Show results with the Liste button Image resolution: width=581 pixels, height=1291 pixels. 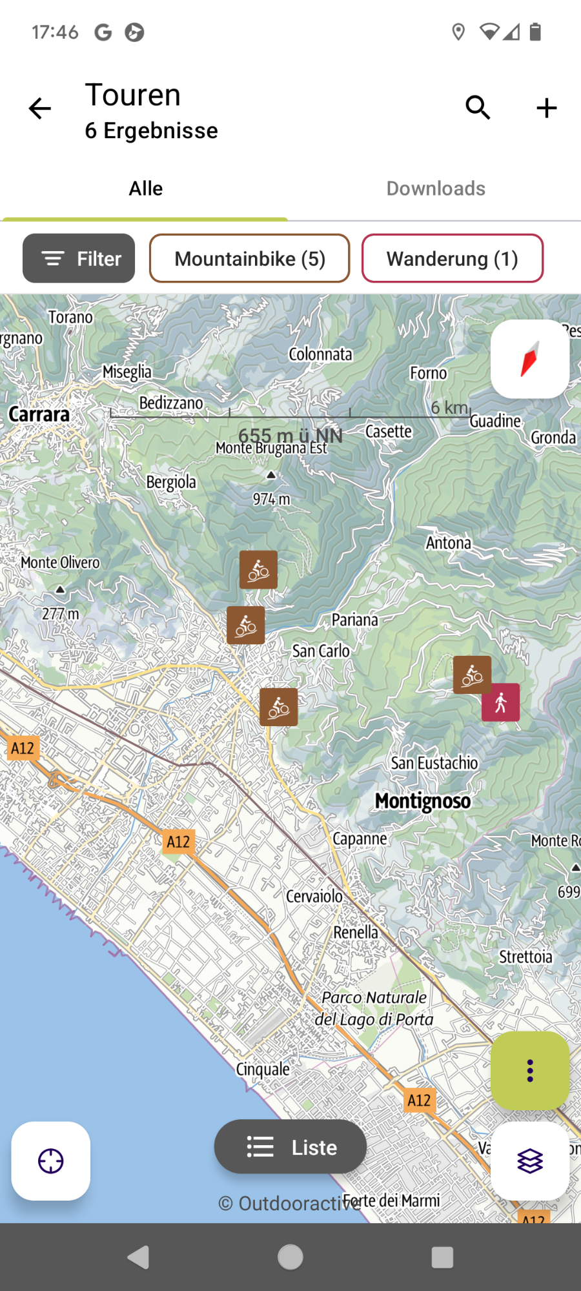tap(290, 1147)
